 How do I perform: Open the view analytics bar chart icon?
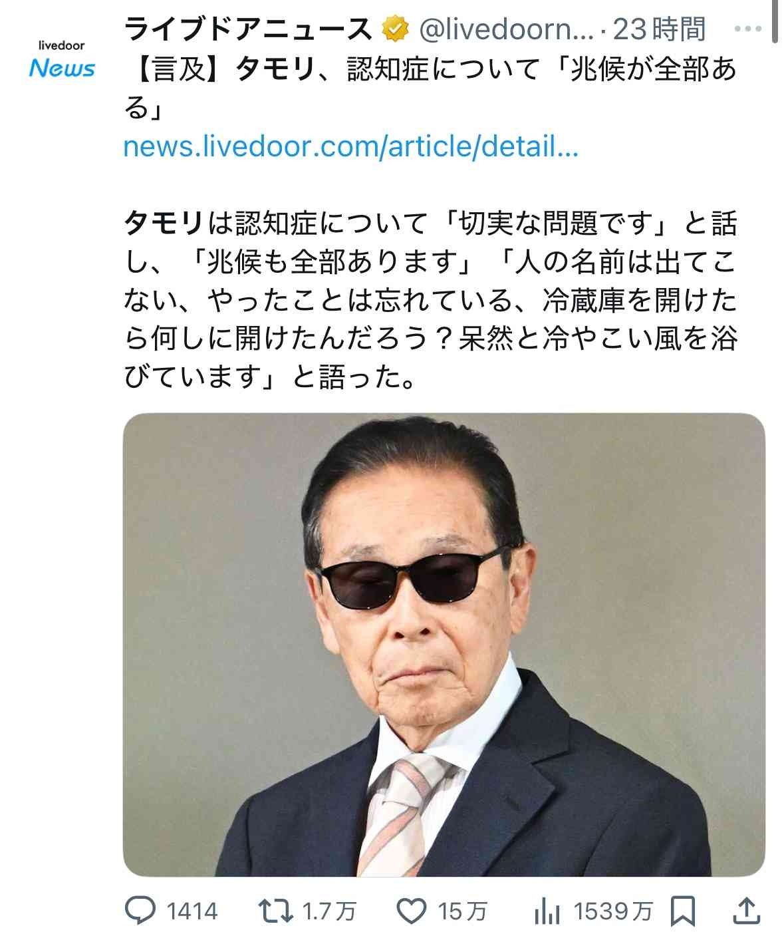click(548, 911)
